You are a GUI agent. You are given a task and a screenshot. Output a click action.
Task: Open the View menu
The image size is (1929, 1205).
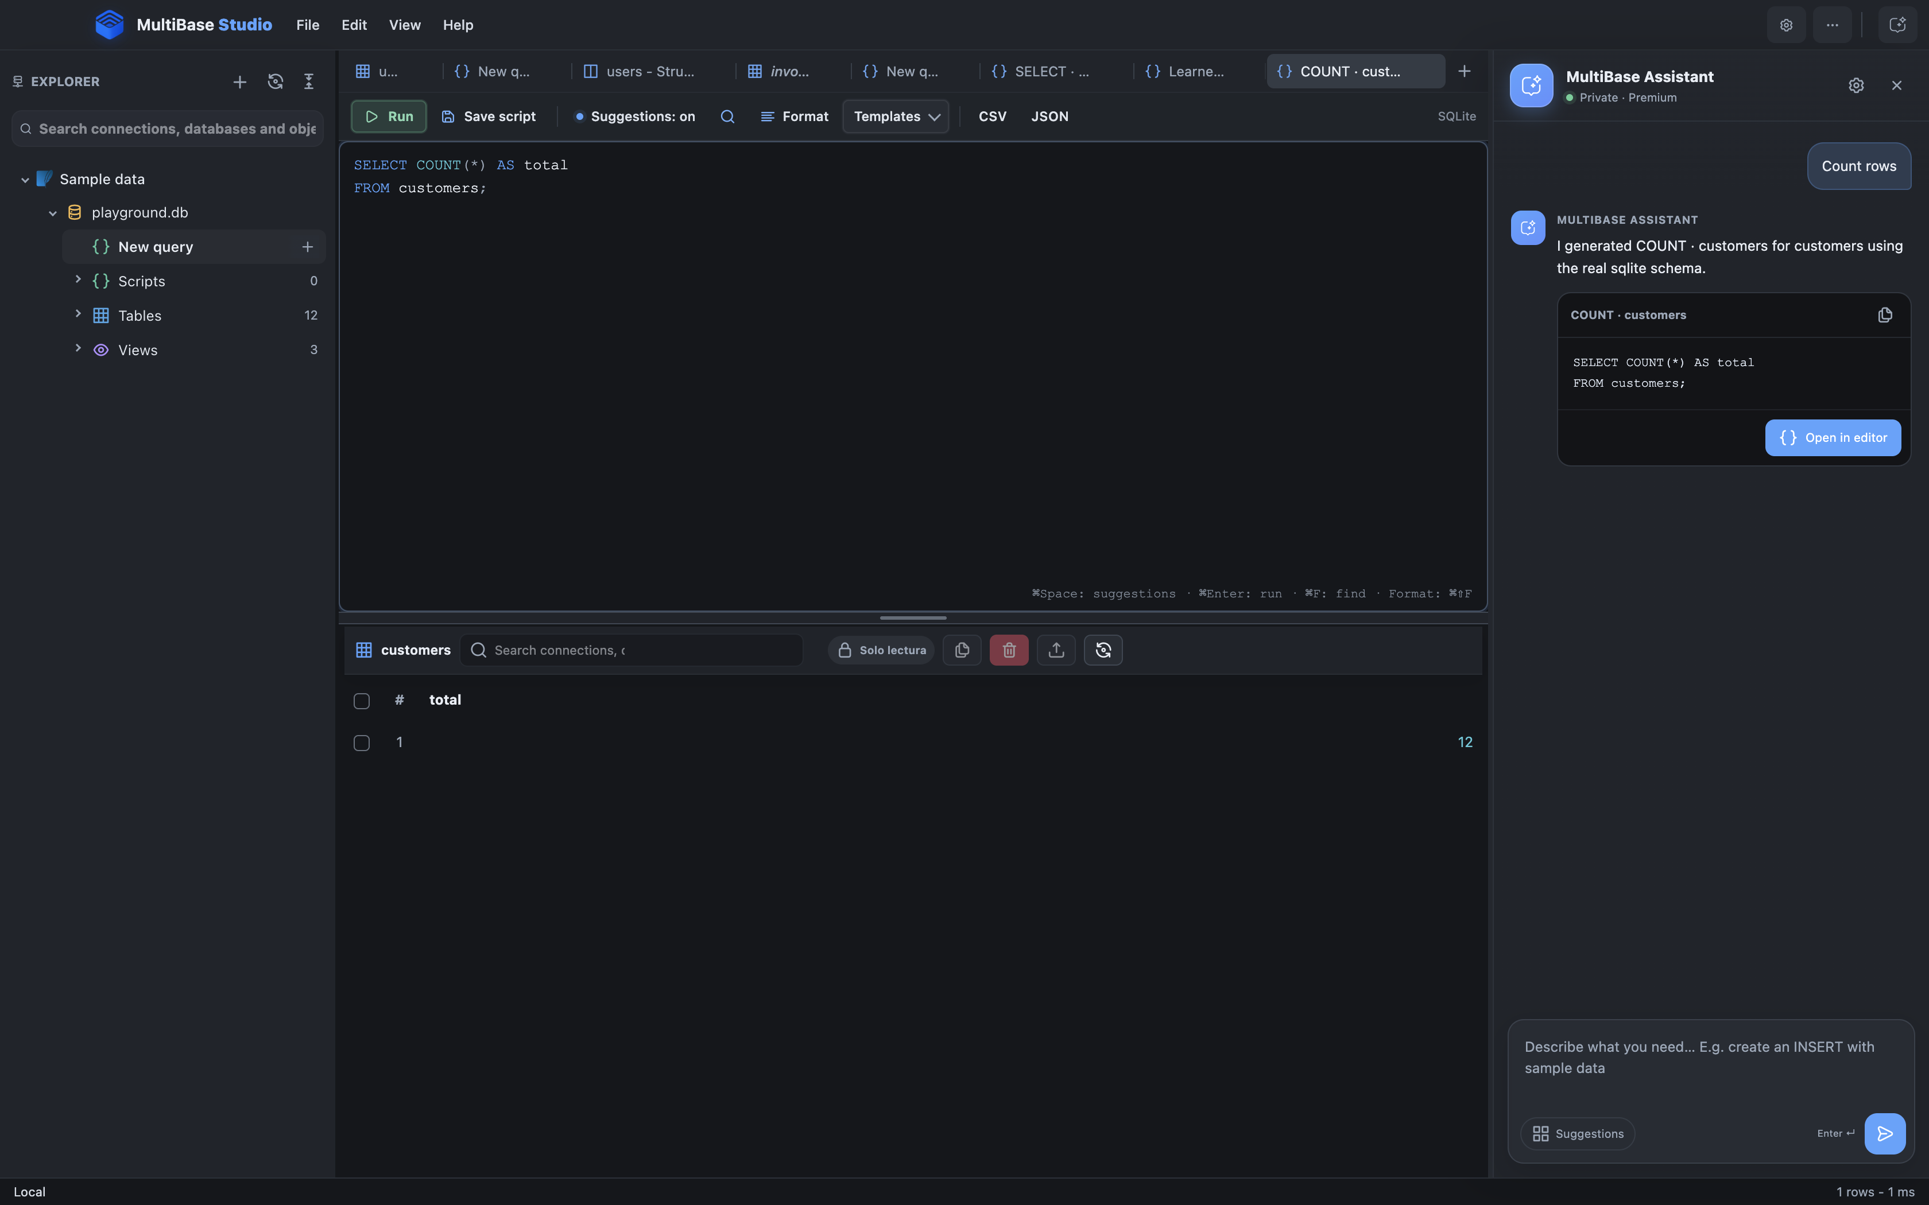(x=405, y=25)
